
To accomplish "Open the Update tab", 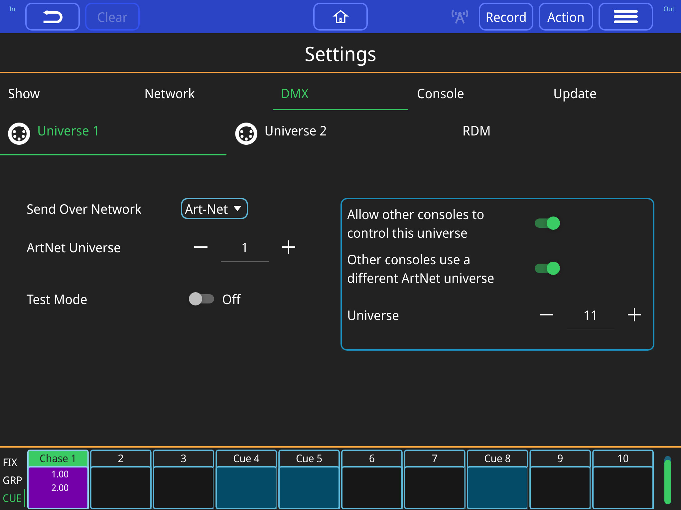I will 575,94.
